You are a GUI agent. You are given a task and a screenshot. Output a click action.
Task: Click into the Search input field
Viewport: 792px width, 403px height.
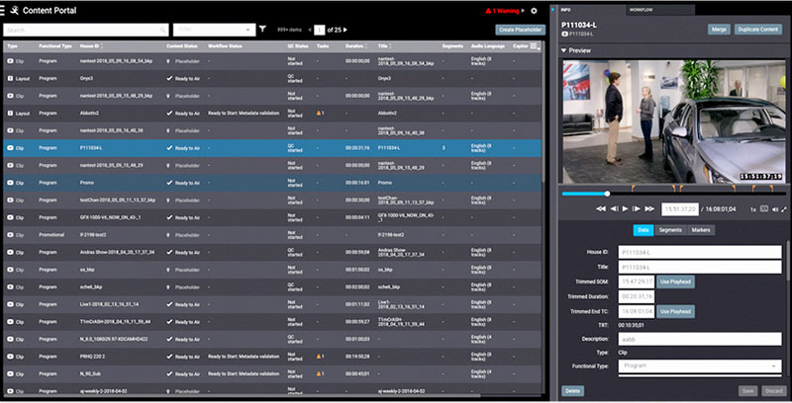84,30
